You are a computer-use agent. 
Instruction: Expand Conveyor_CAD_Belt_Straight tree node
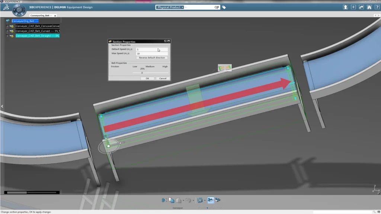click(7, 36)
